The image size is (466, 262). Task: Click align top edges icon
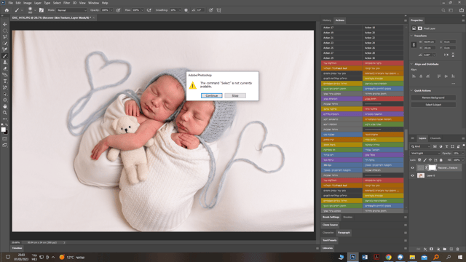[x=439, y=76]
